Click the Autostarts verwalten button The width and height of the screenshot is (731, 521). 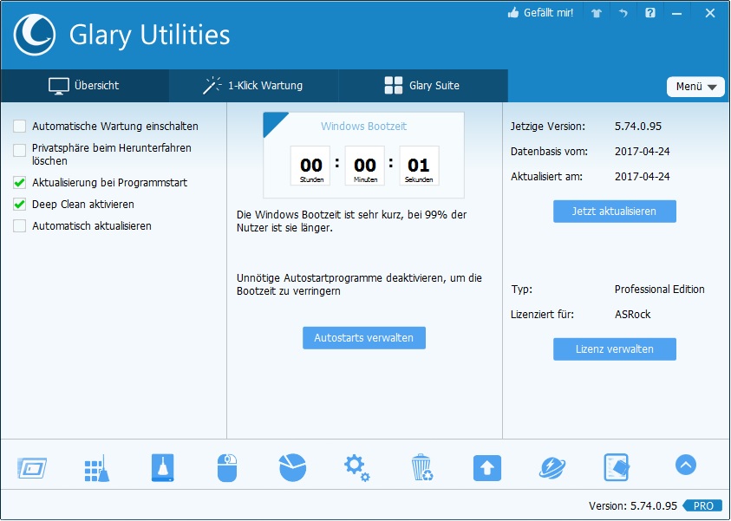pyautogui.click(x=363, y=338)
